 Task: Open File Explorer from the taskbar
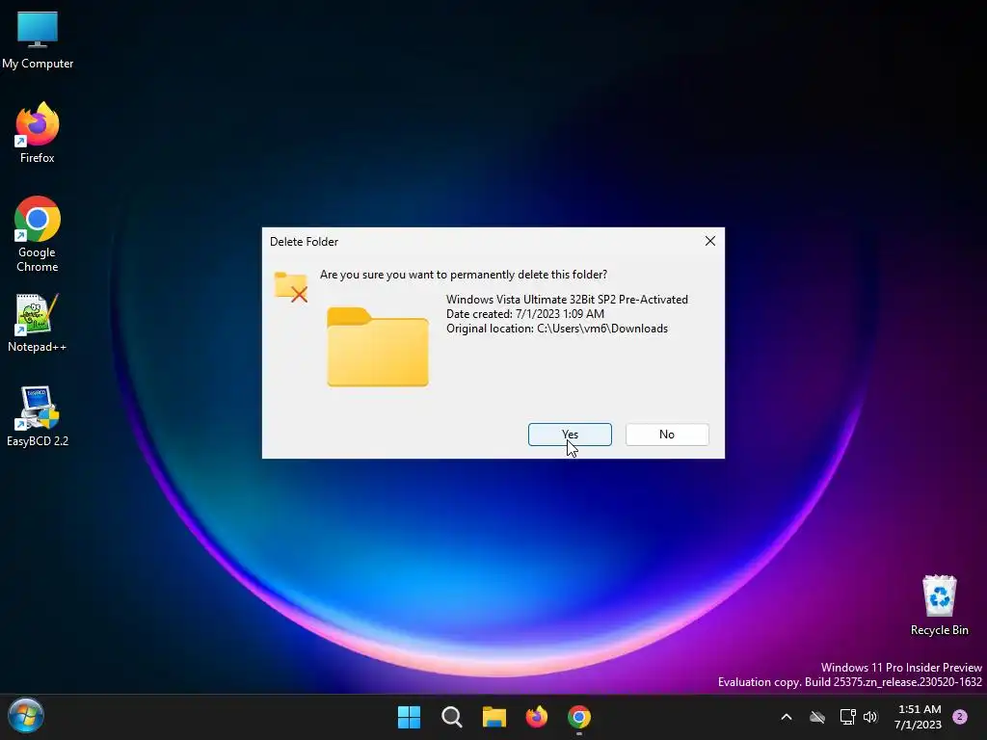[494, 717]
